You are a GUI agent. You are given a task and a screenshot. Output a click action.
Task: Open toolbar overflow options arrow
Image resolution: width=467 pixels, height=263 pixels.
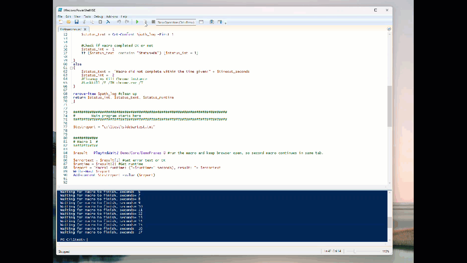point(225,23)
